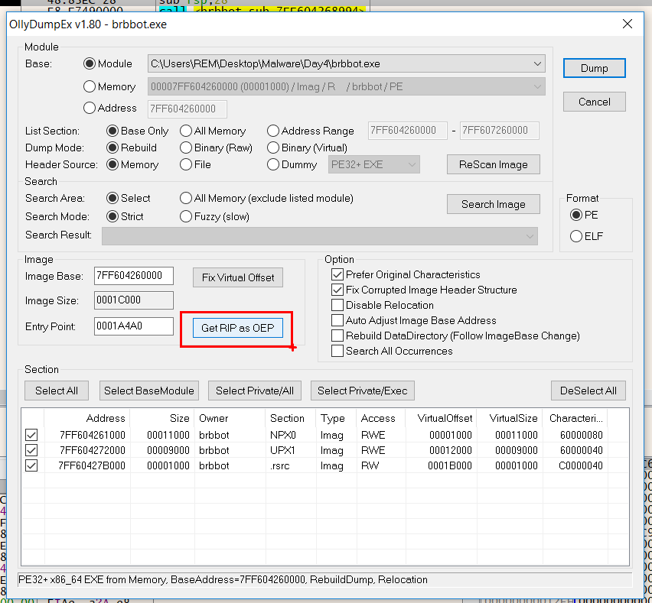
Task: Click the Entry Point input field
Action: (133, 327)
